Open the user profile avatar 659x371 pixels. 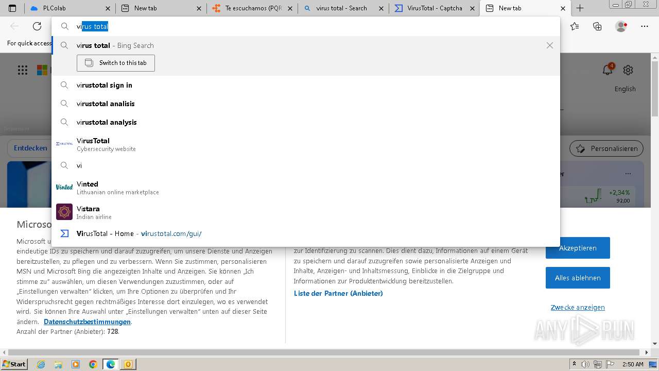click(x=621, y=26)
